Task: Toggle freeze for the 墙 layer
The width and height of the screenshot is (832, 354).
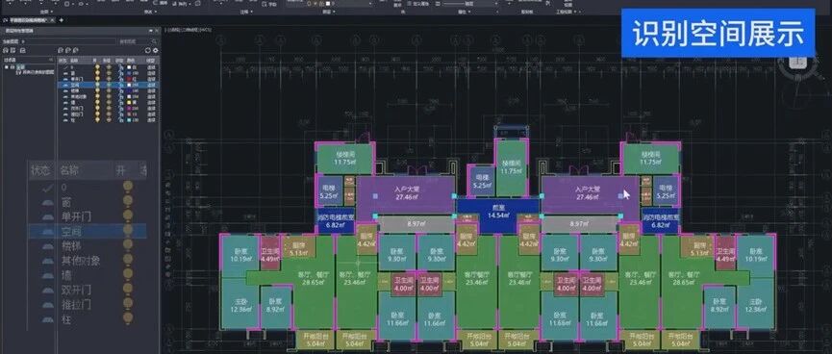Action: (x=109, y=102)
